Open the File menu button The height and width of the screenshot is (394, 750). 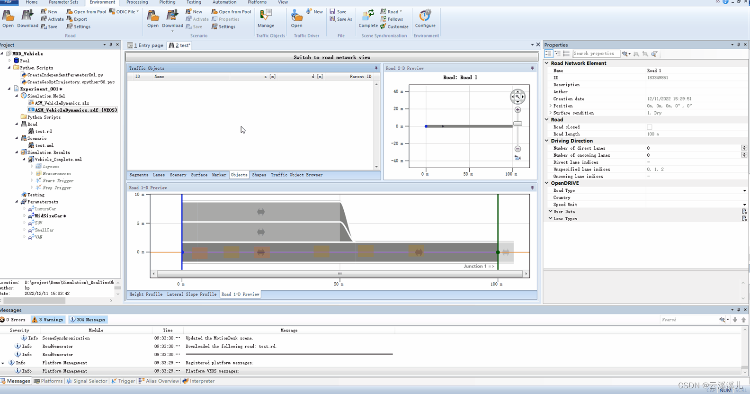9,2
